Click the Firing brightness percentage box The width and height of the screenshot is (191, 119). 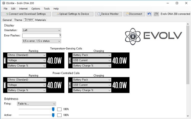coord(59,109)
